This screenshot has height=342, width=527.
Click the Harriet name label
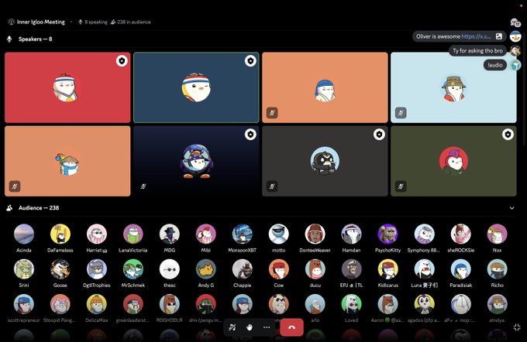[x=97, y=251]
